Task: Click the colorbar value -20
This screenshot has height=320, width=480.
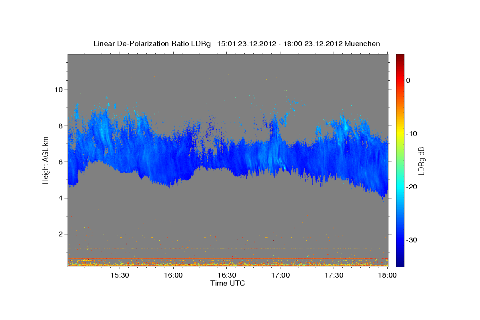Action: [x=412, y=187]
